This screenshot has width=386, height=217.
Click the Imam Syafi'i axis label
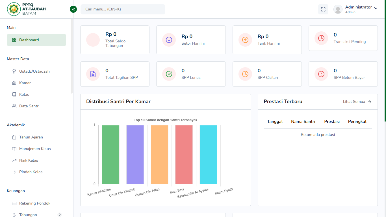click(224, 191)
